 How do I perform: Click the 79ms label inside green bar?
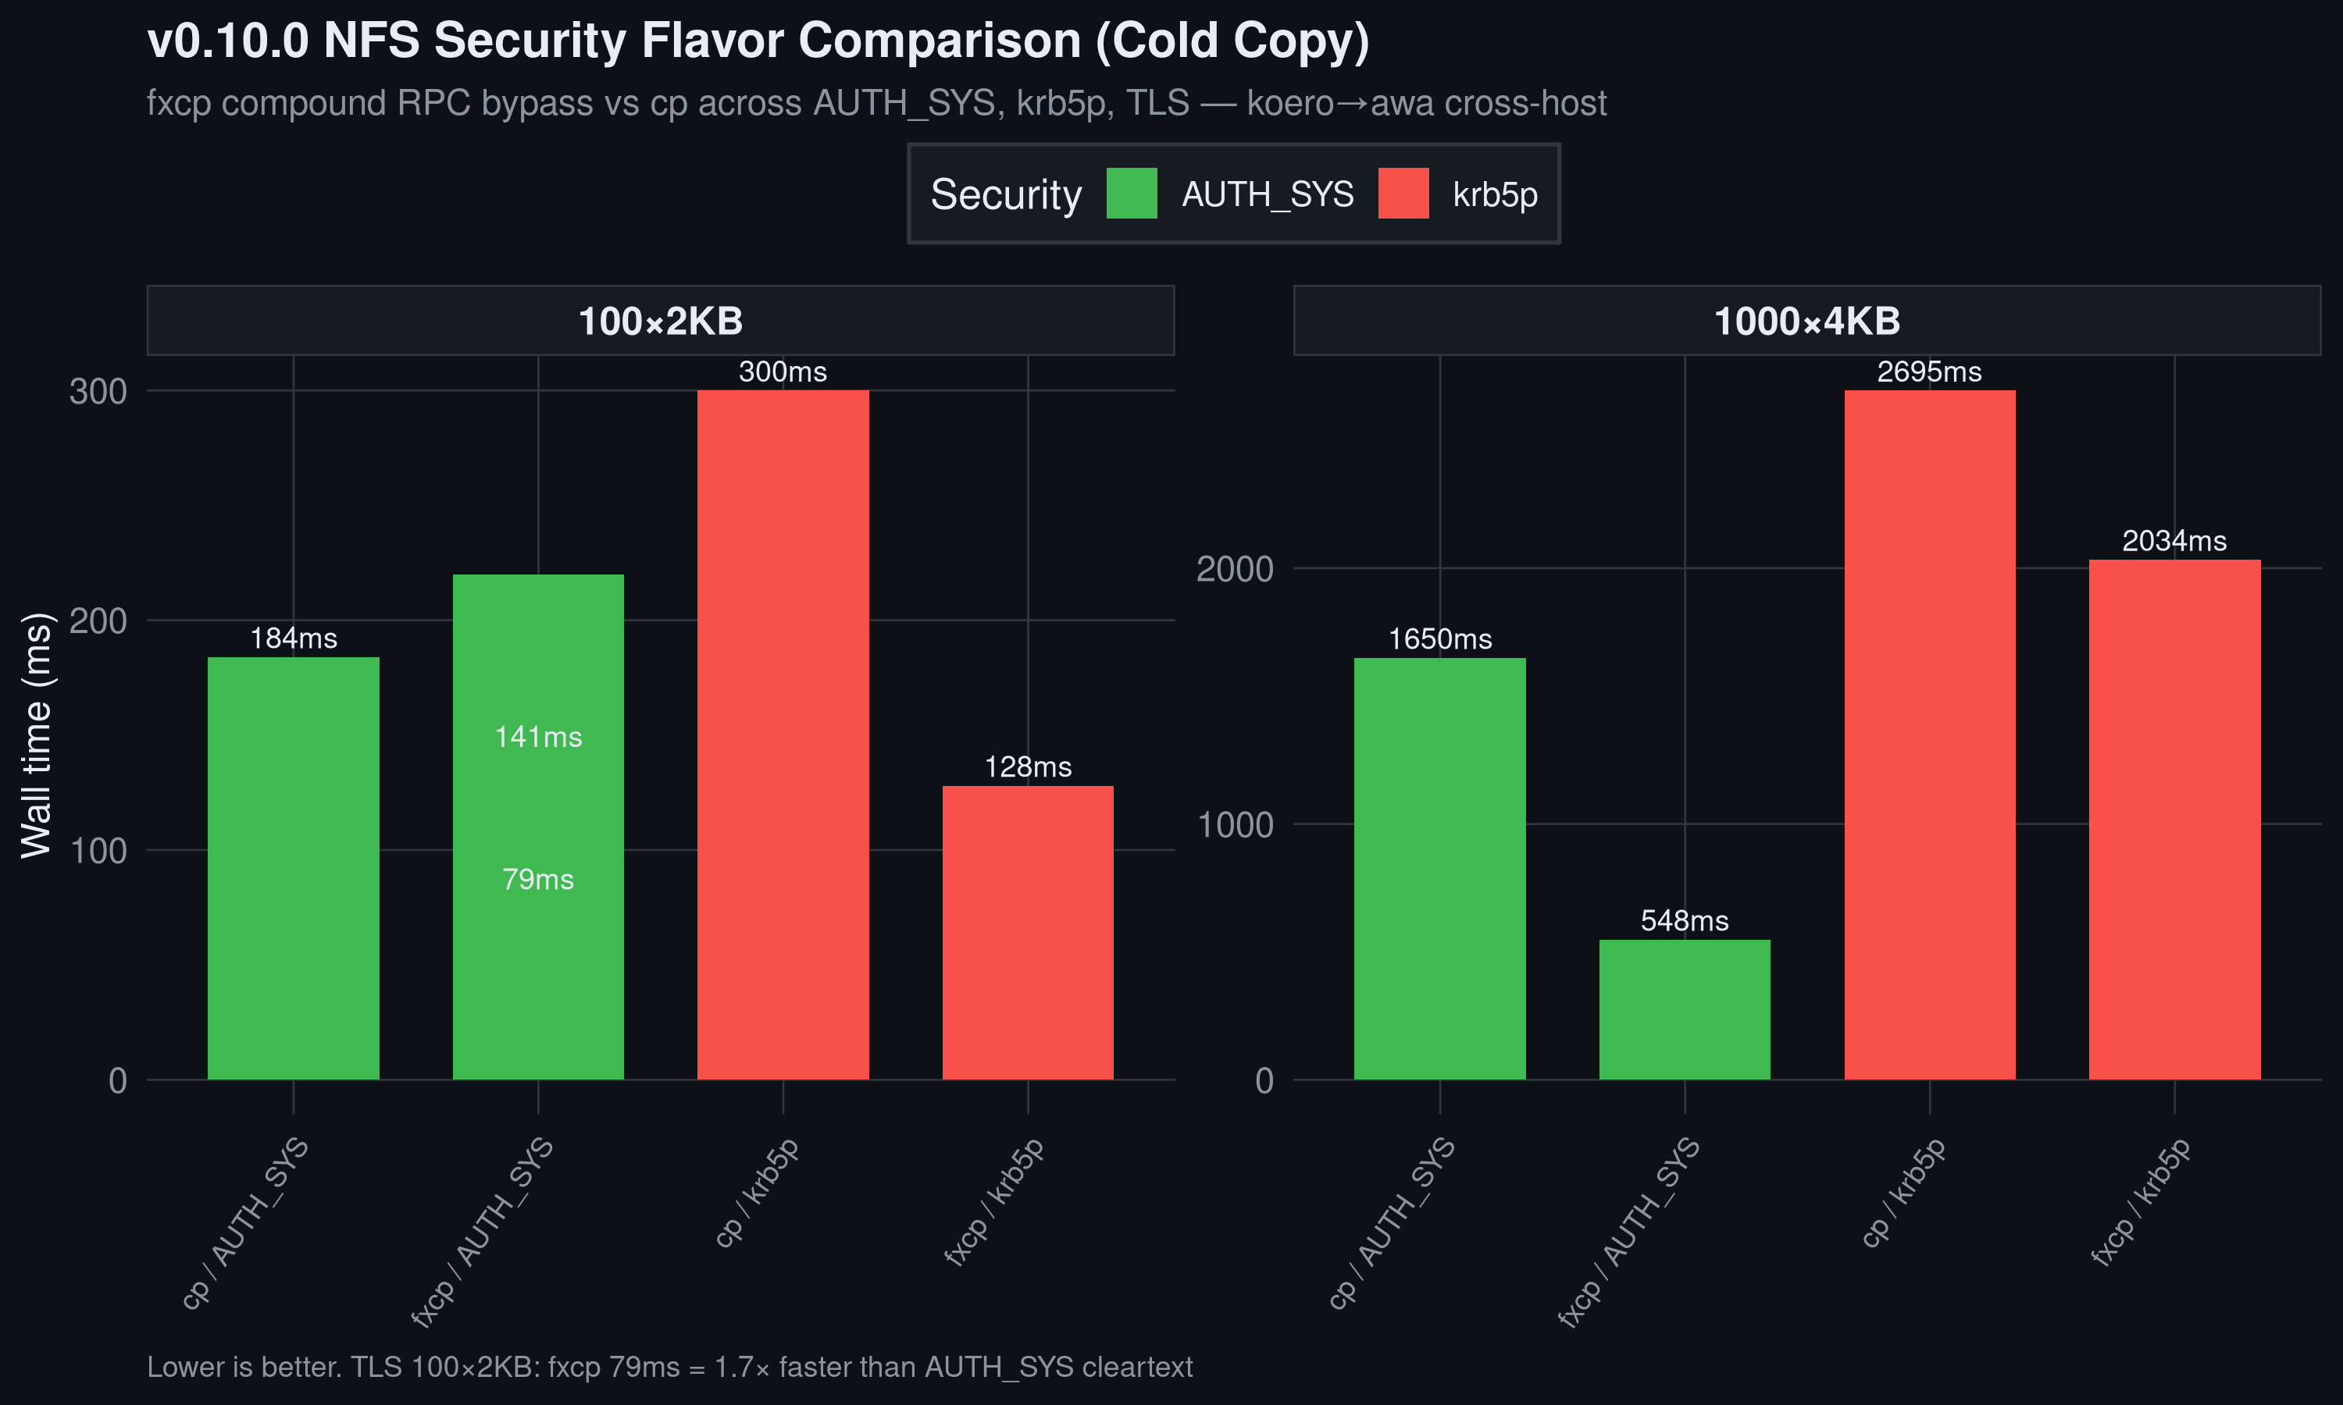click(538, 880)
